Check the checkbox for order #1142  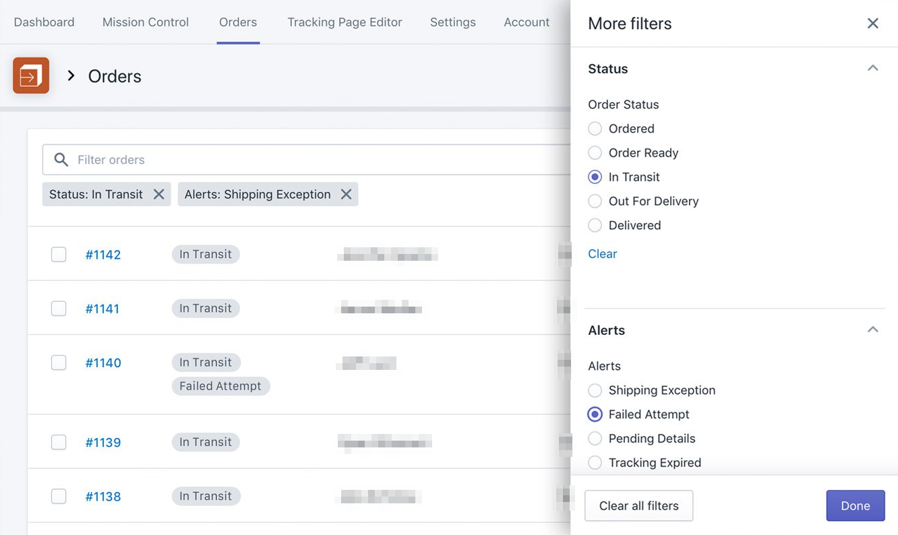coord(59,254)
